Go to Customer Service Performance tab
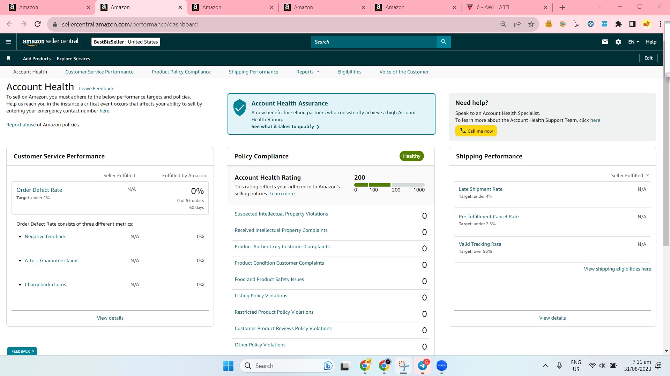Image resolution: width=670 pixels, height=376 pixels. (99, 72)
